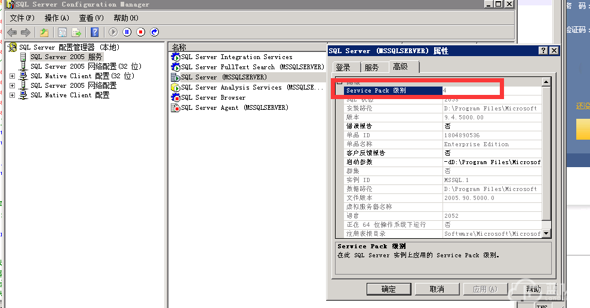Click the 错误报告 property row
This screenshot has width=590, height=308.
[x=442, y=127]
